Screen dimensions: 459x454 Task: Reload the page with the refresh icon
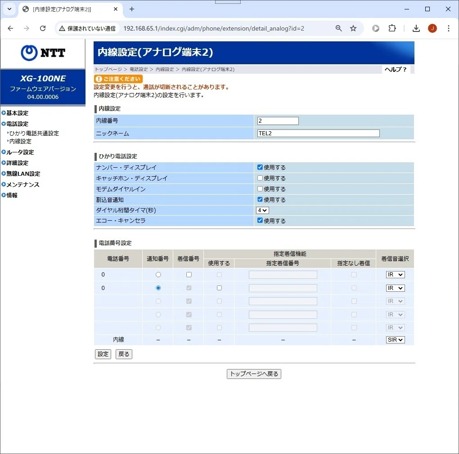tap(43, 28)
